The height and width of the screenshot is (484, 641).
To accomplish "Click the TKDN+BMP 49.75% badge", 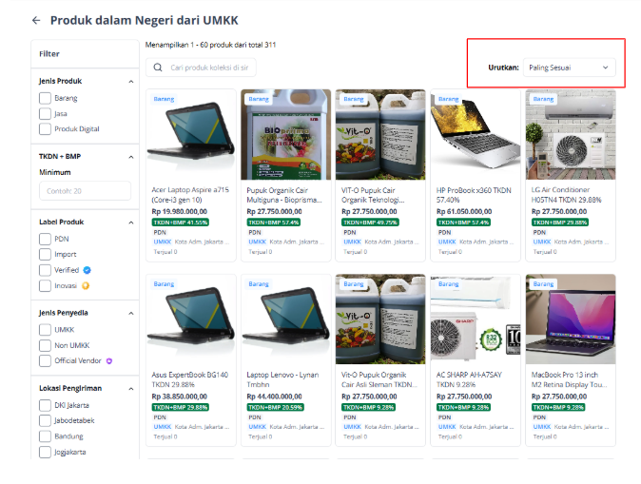I will point(370,223).
